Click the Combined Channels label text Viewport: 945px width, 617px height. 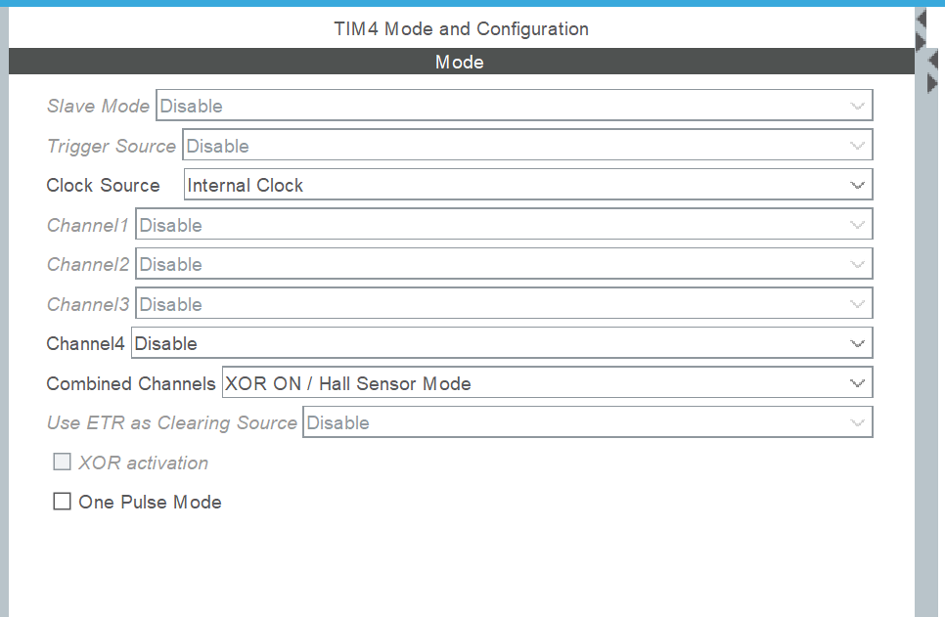click(131, 383)
